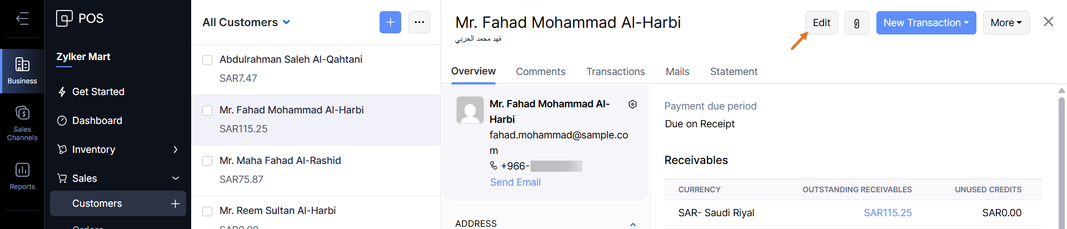
Task: Tick the Mr. Maha Fahad Al-Rashid checkbox
Action: (207, 161)
